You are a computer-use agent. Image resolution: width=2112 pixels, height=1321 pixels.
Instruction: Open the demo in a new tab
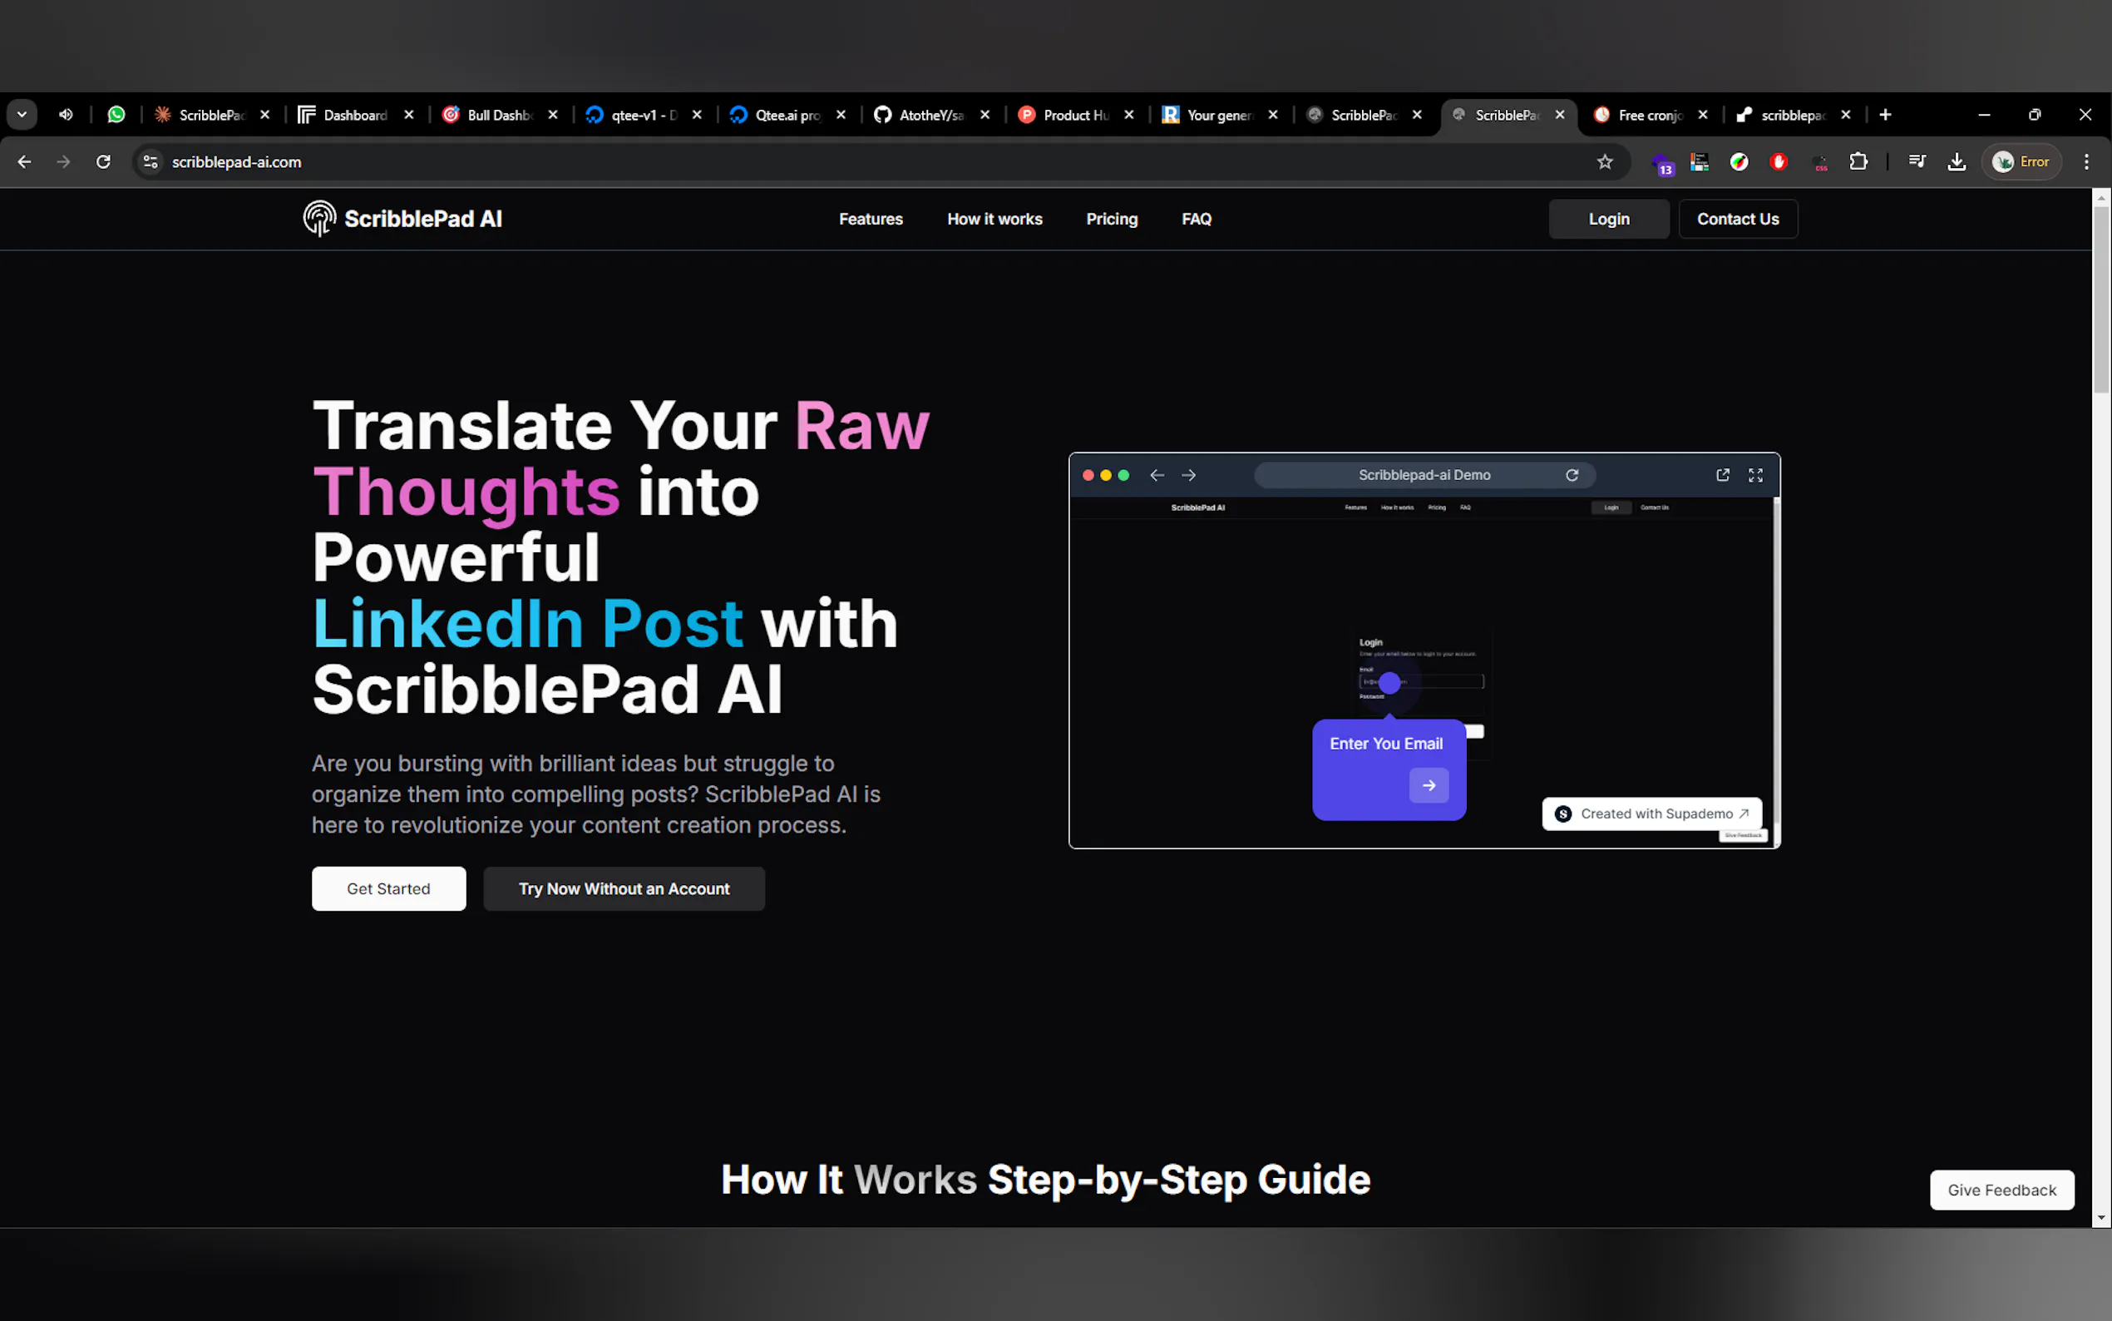(1723, 475)
